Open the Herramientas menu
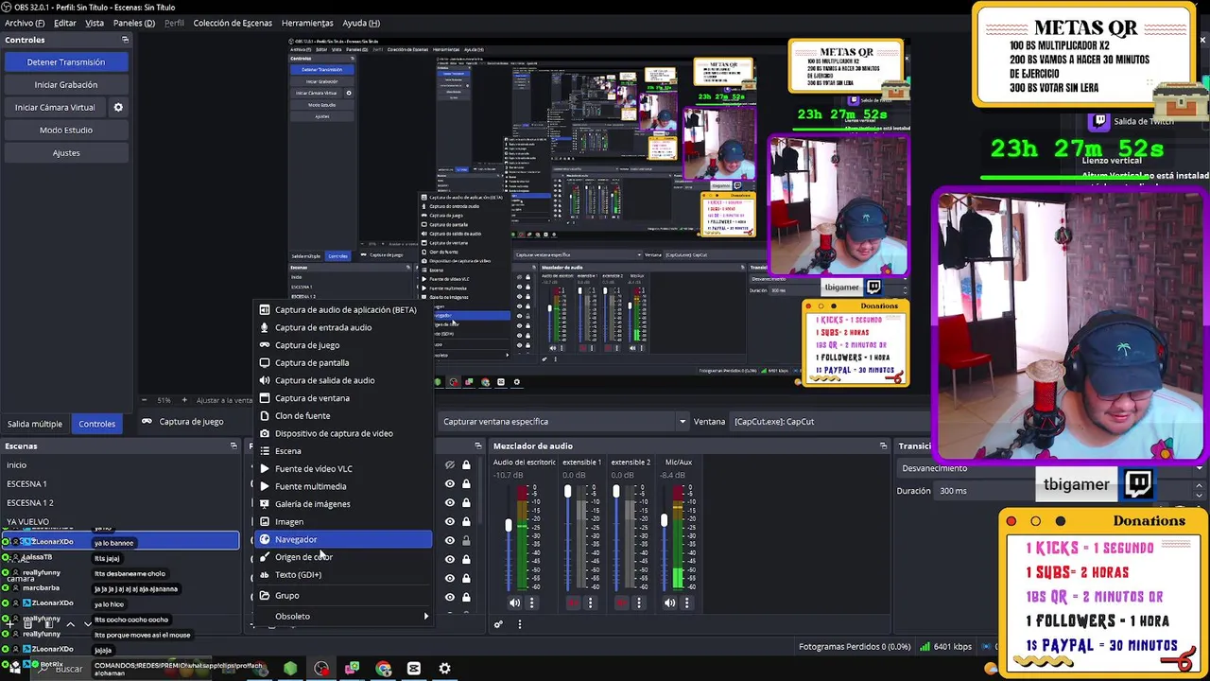This screenshot has height=681, width=1210. pyautogui.click(x=307, y=23)
